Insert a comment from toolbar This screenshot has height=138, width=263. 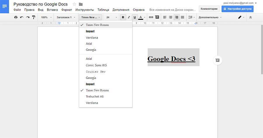point(157,17)
